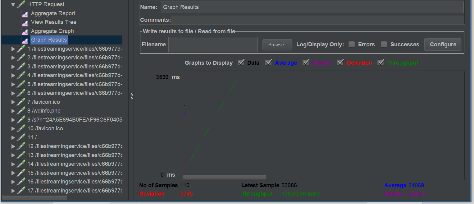Click the HTTP Request sampler pipette icon

coord(21,4)
